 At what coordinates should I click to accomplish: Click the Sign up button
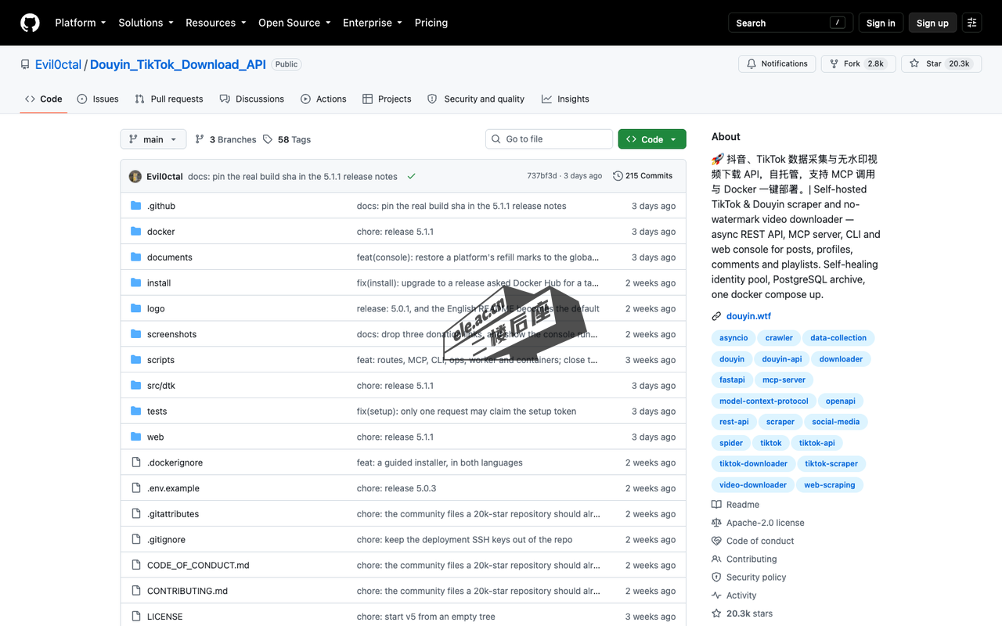(x=932, y=23)
